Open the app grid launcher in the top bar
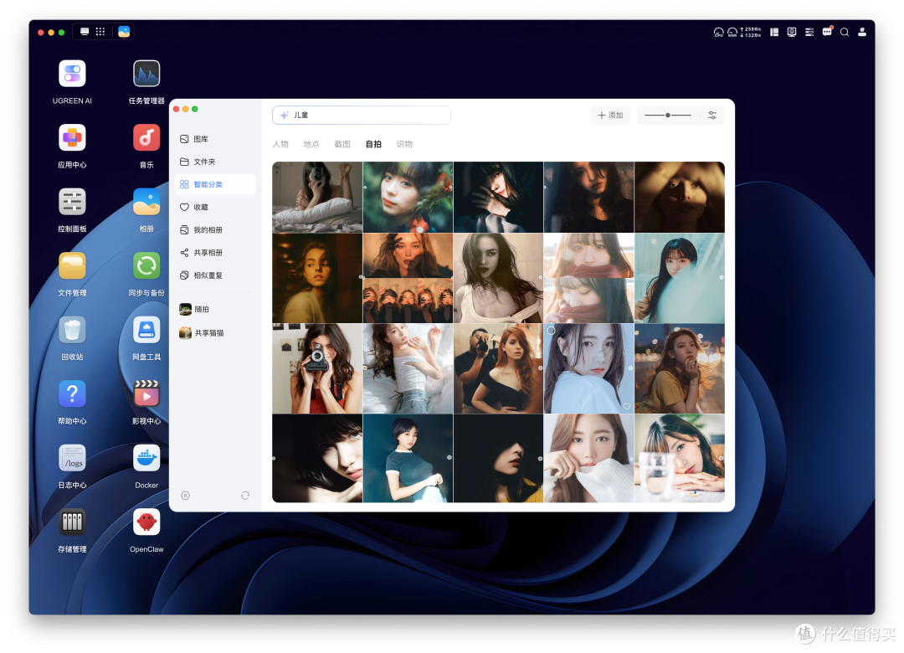This screenshot has width=904, height=653. point(100,32)
